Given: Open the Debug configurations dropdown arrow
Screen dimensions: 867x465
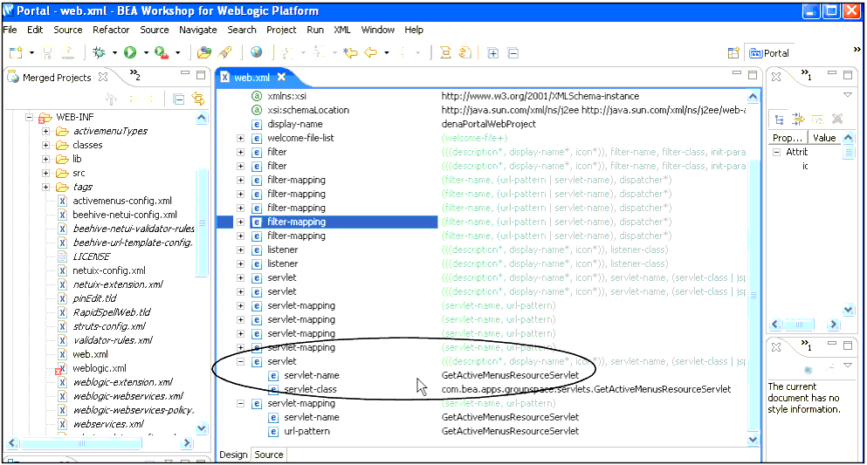Looking at the screenshot, I should coord(114,53).
